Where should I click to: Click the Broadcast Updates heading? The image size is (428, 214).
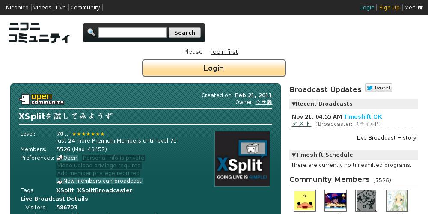(x=325, y=89)
